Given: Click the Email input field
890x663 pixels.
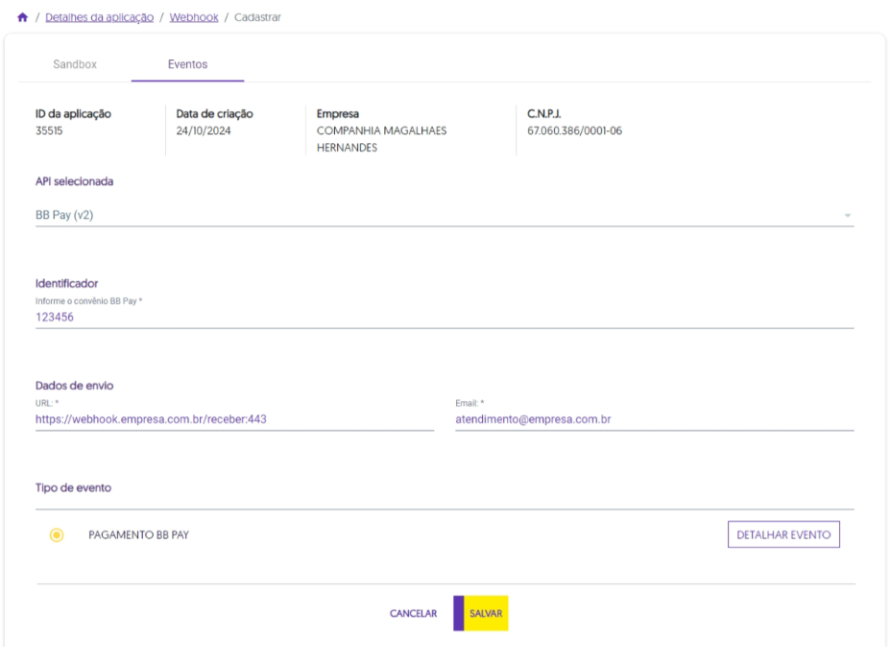Looking at the screenshot, I should tap(655, 419).
